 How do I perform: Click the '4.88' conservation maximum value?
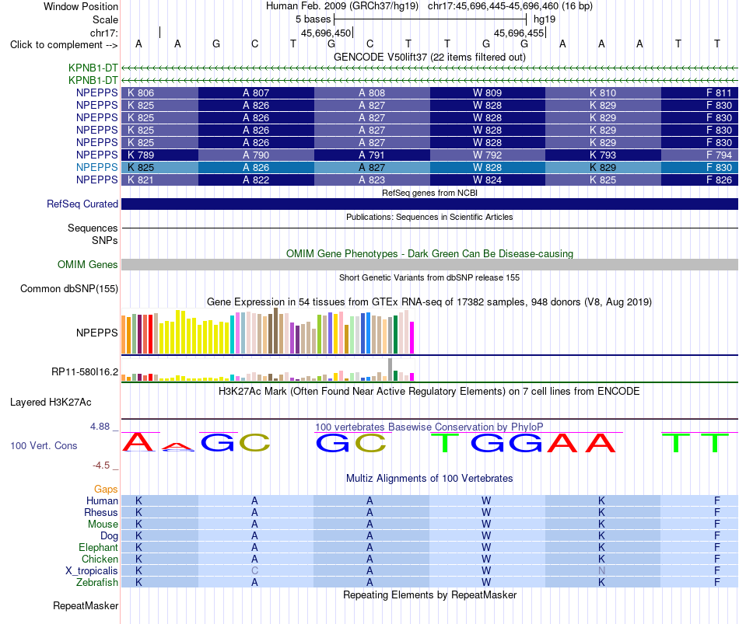100,427
